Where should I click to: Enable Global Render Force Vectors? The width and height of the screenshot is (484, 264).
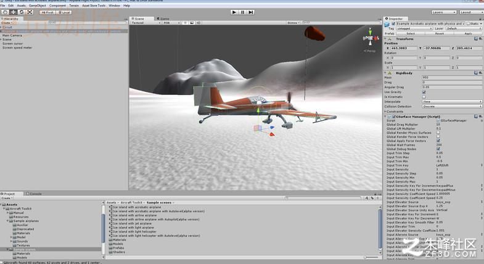438,136
